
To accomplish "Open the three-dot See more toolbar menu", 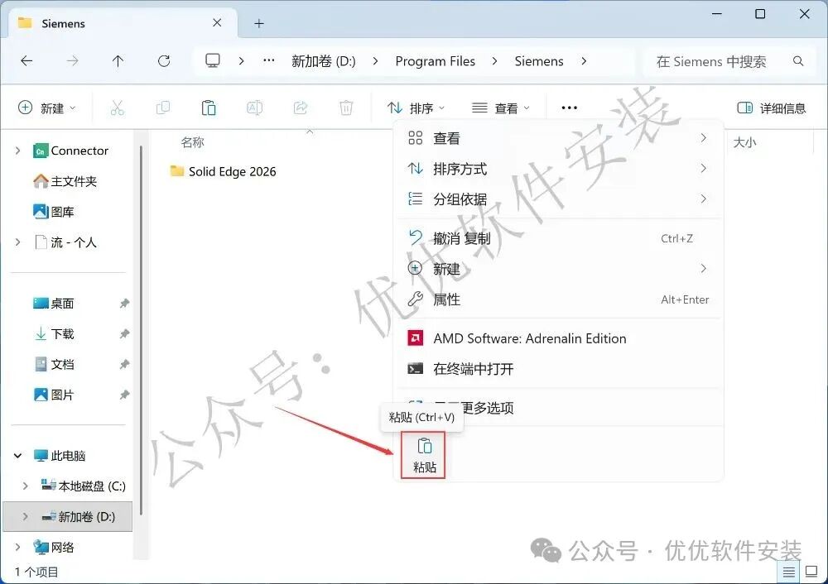I will (570, 108).
